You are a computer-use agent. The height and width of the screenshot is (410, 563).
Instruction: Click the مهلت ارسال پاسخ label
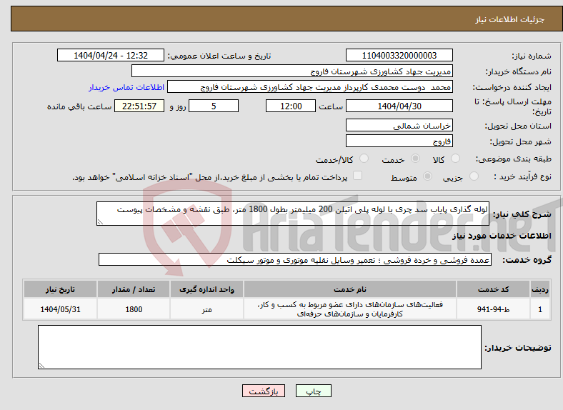point(513,106)
